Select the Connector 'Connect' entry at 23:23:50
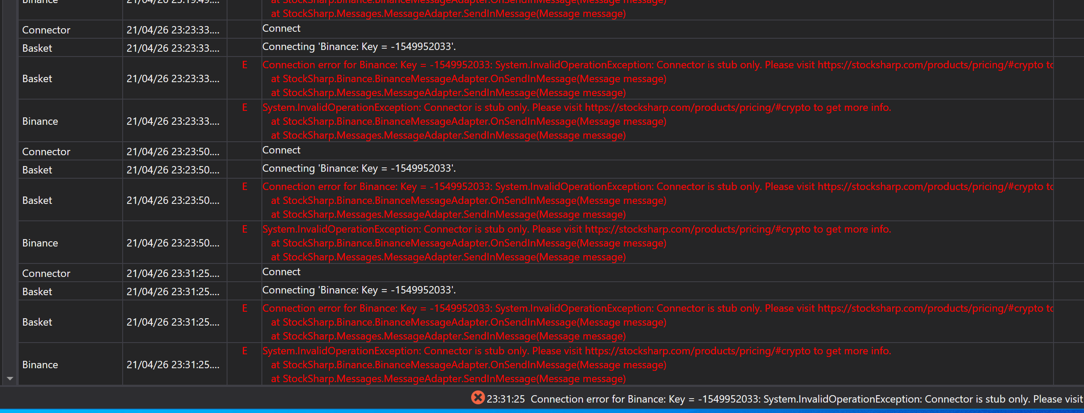The image size is (1084, 413). pos(281,150)
